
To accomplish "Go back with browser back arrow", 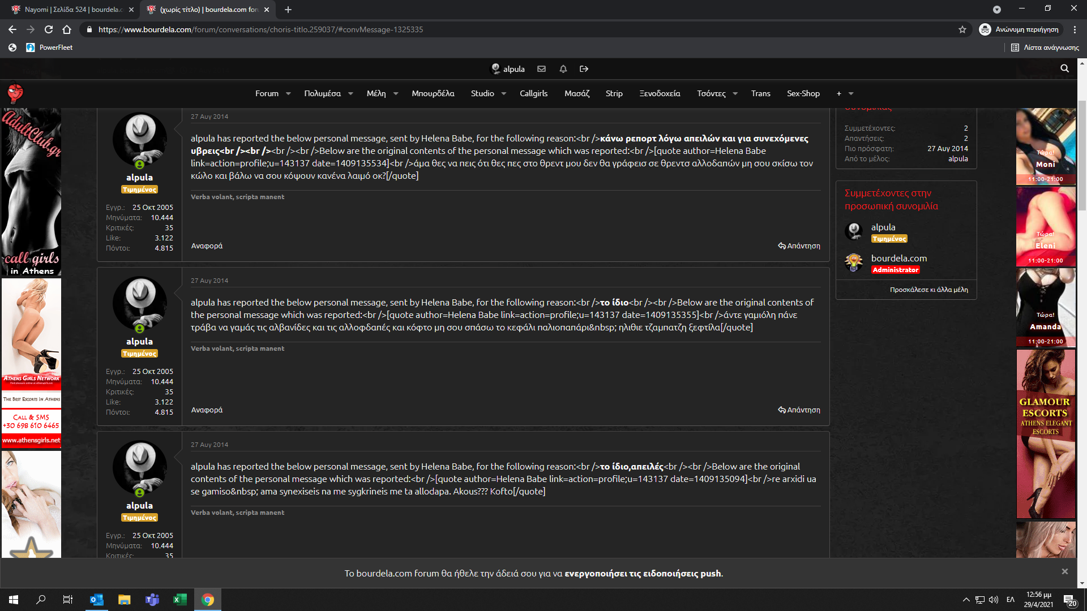I will (x=12, y=29).
